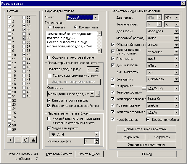Enable 'Только компоненты из списка' checkbox
This screenshot has height=164, width=187.
click(49, 75)
